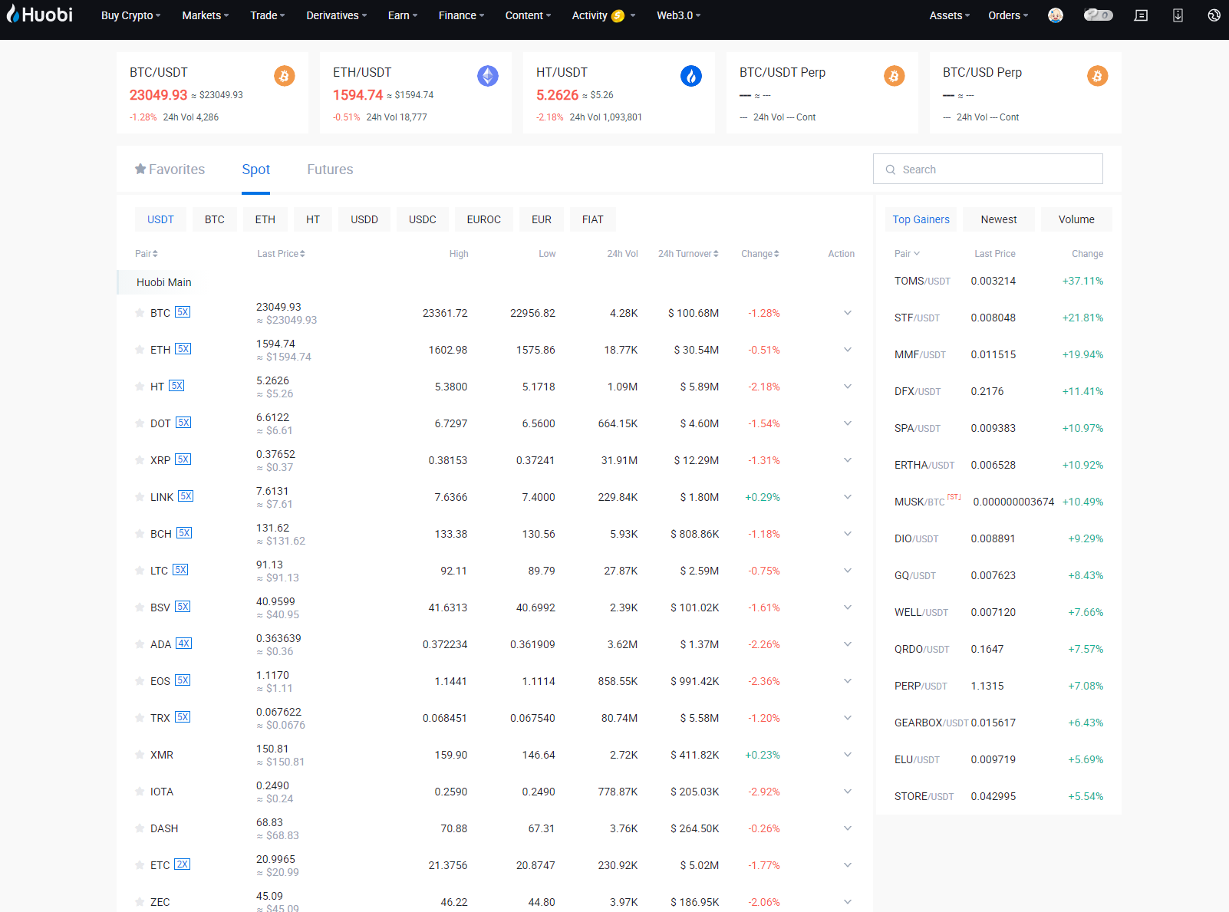Open the messages icon in header

1142,15
